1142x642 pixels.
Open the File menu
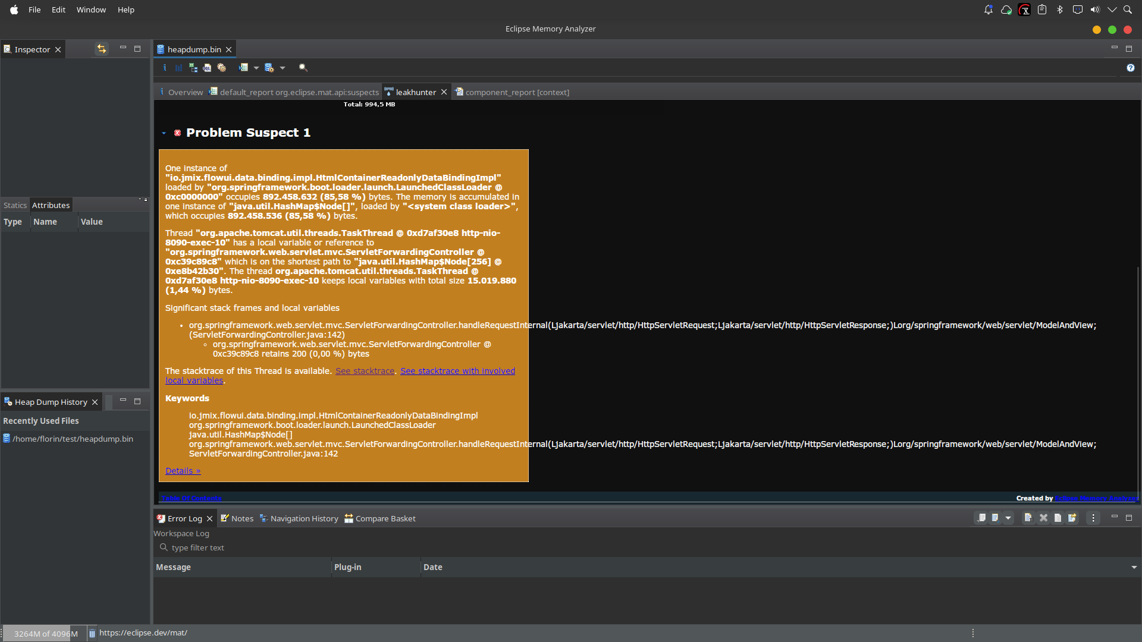34,10
